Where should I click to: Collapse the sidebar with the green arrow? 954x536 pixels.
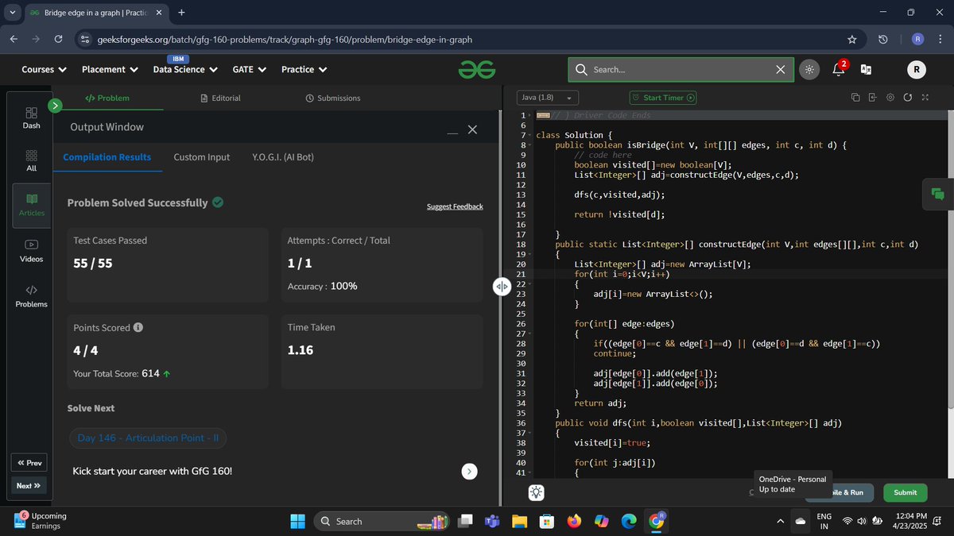55,105
